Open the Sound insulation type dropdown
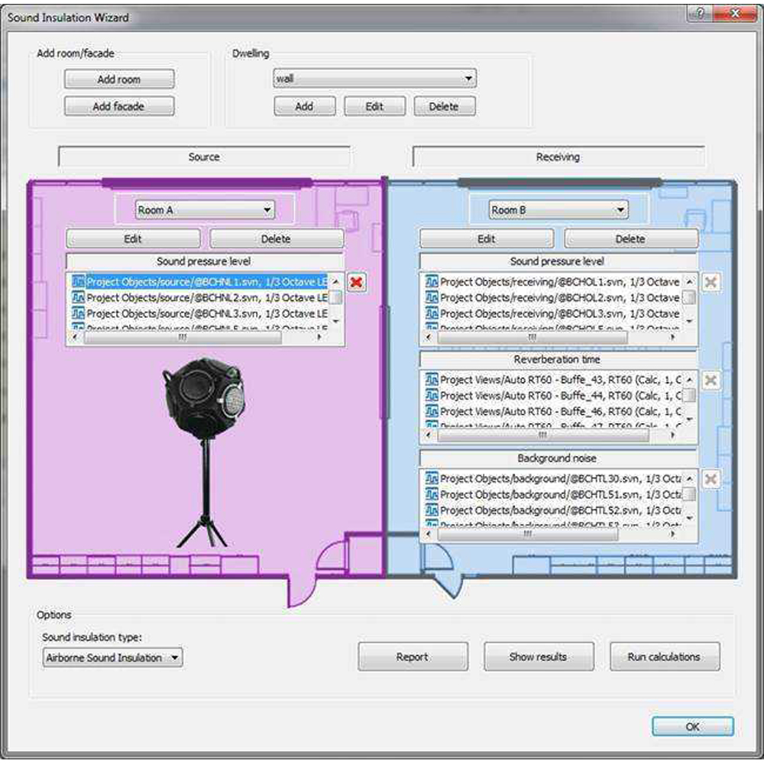The height and width of the screenshot is (764, 764). (x=112, y=657)
